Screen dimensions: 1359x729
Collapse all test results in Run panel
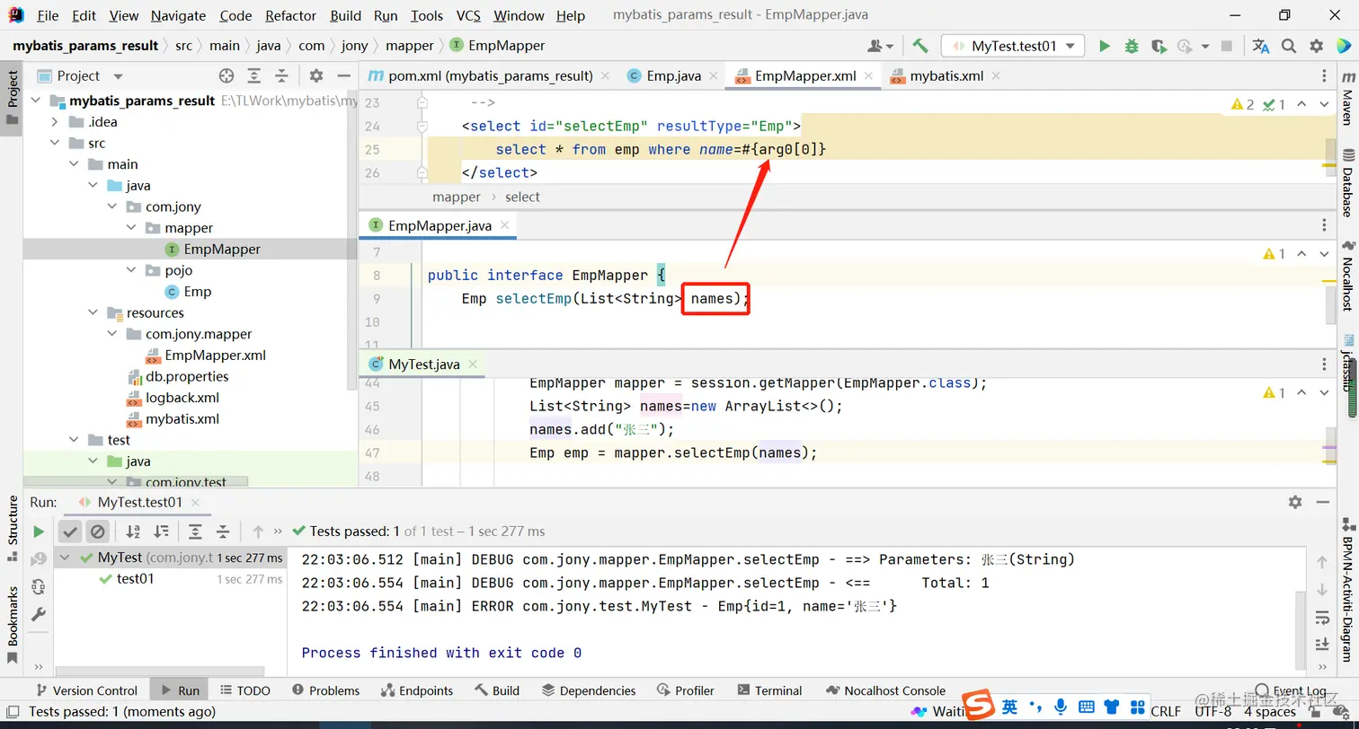coord(223,531)
